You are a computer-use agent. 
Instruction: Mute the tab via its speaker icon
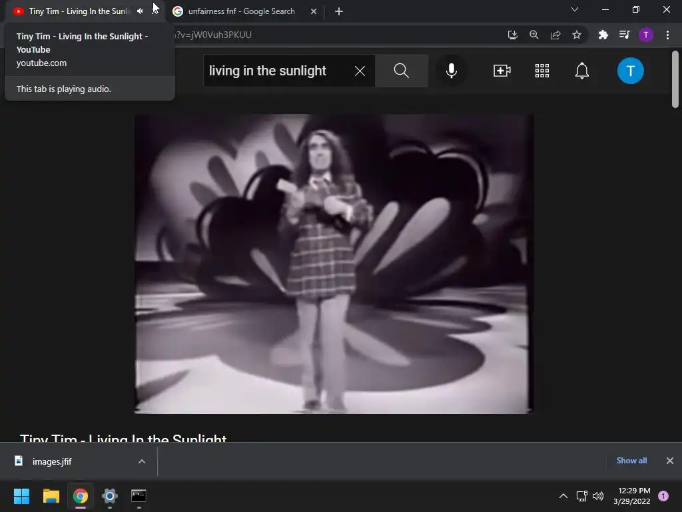(x=140, y=11)
